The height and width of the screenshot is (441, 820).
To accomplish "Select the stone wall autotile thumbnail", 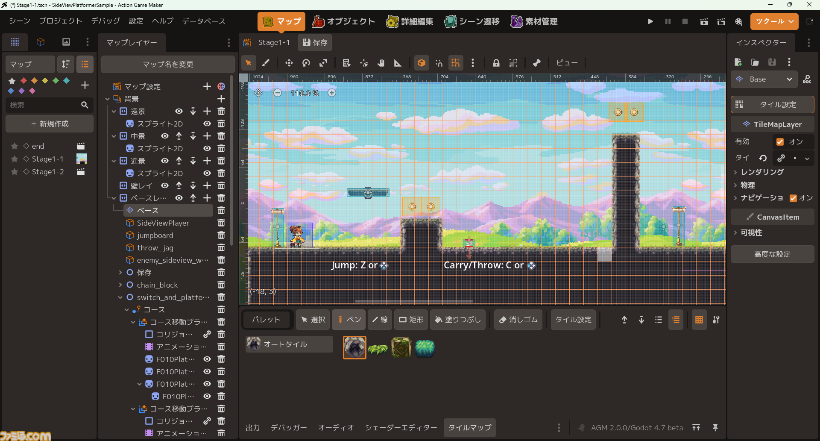I will [x=354, y=347].
